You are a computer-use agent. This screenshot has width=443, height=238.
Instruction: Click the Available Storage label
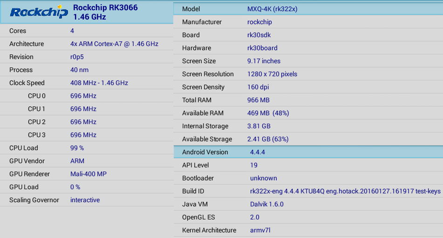pyautogui.click(x=207, y=139)
